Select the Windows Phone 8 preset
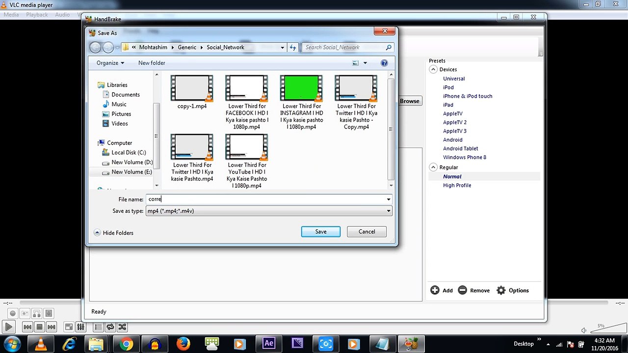The image size is (628, 353). (465, 157)
